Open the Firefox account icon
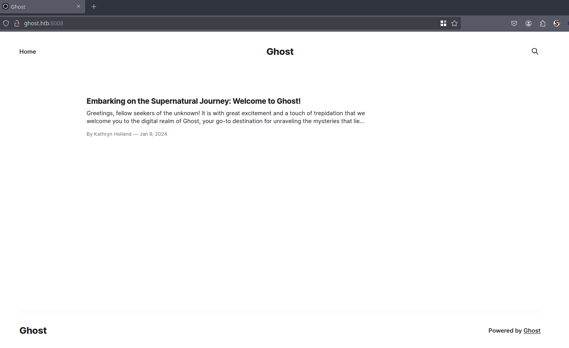Screen dimensions: 569x348 tap(528, 23)
